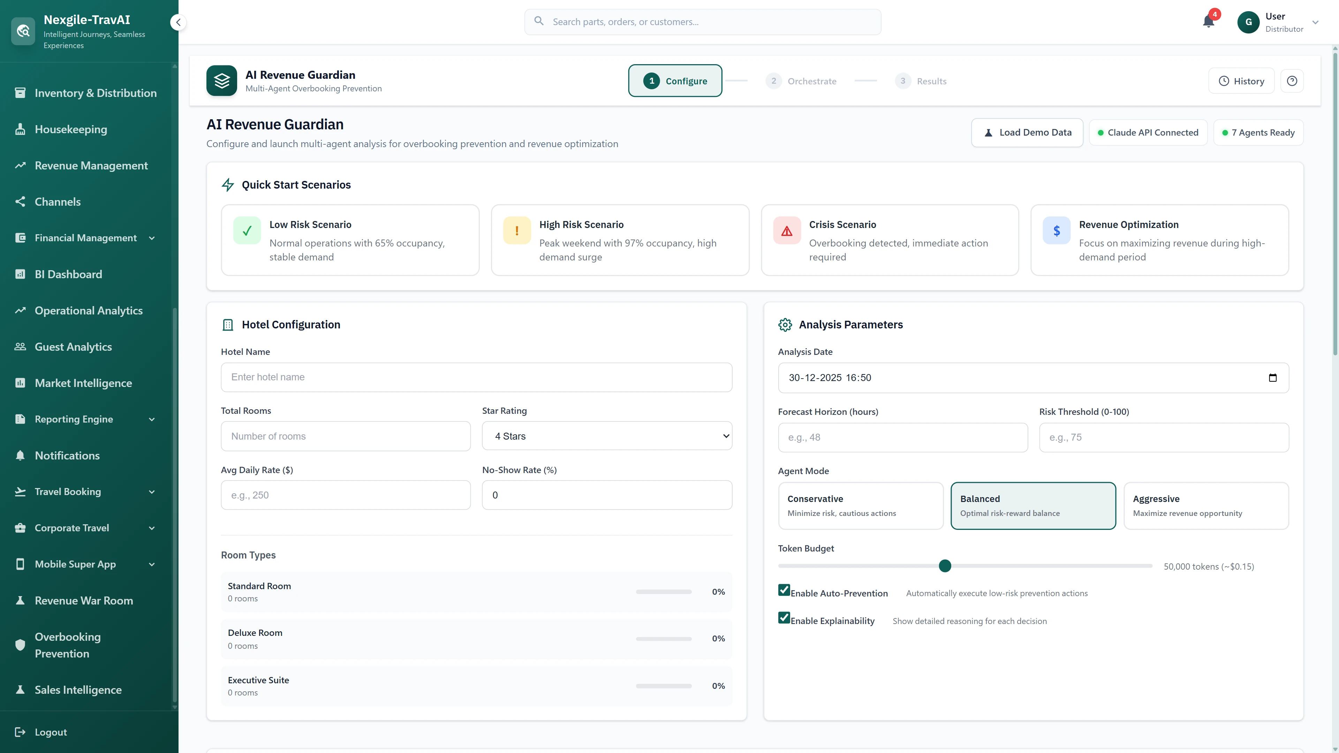Adjust the Token Budget slider
This screenshot has width=1339, height=753.
click(945, 566)
